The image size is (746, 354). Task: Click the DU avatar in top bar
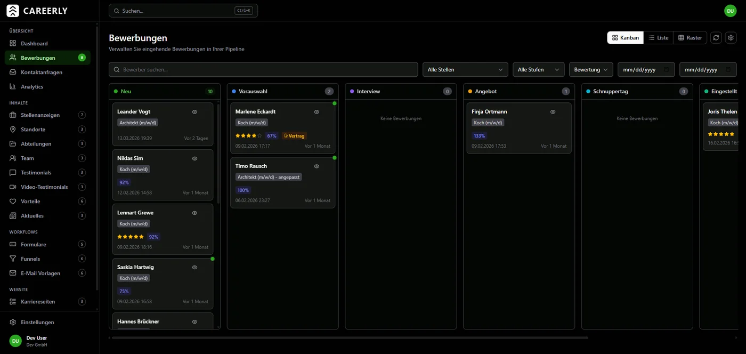[x=730, y=11]
